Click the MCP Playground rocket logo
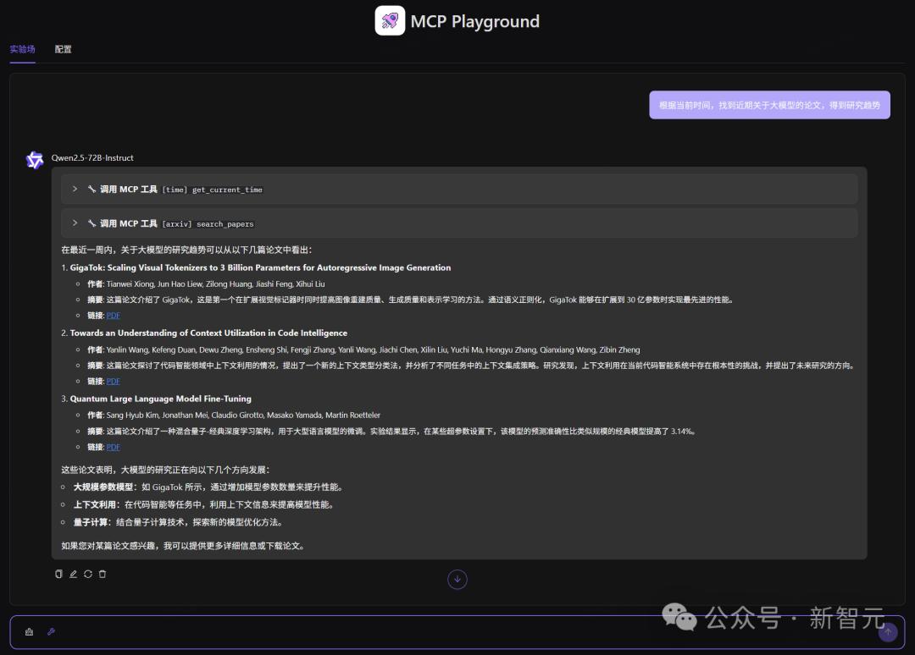This screenshot has height=655, width=915. click(x=390, y=21)
